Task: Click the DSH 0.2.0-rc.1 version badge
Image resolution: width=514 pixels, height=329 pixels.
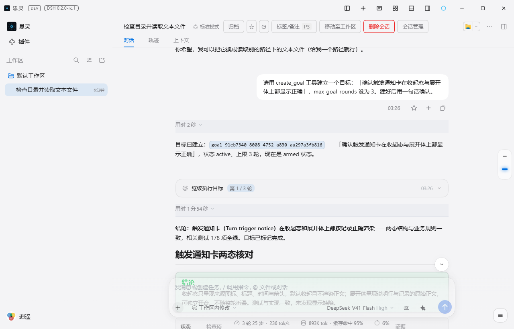Action: tap(61, 8)
